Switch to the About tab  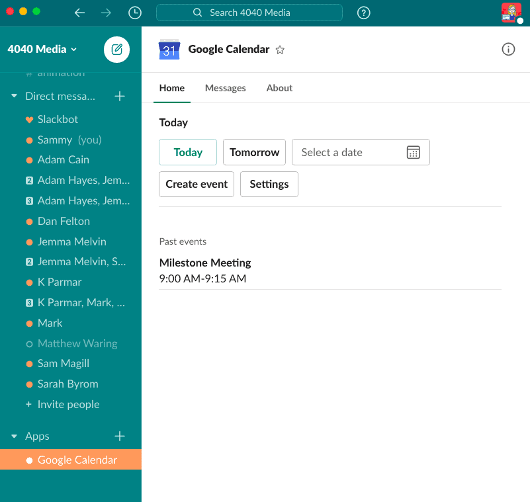279,88
